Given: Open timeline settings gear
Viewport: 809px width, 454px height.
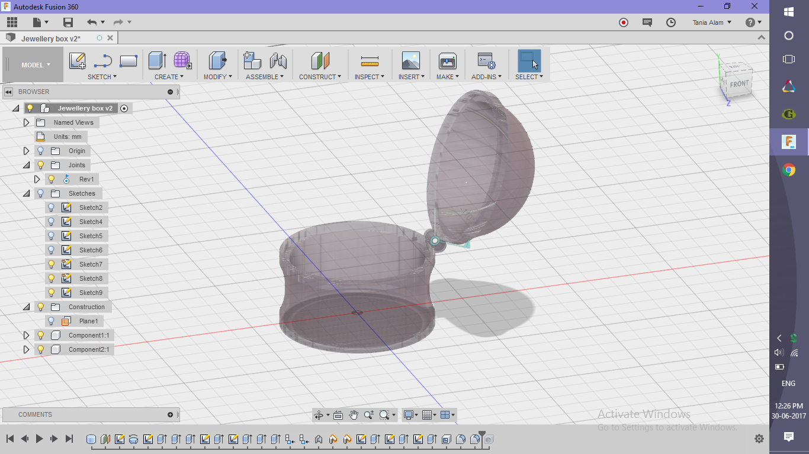Looking at the screenshot, I should pos(759,439).
